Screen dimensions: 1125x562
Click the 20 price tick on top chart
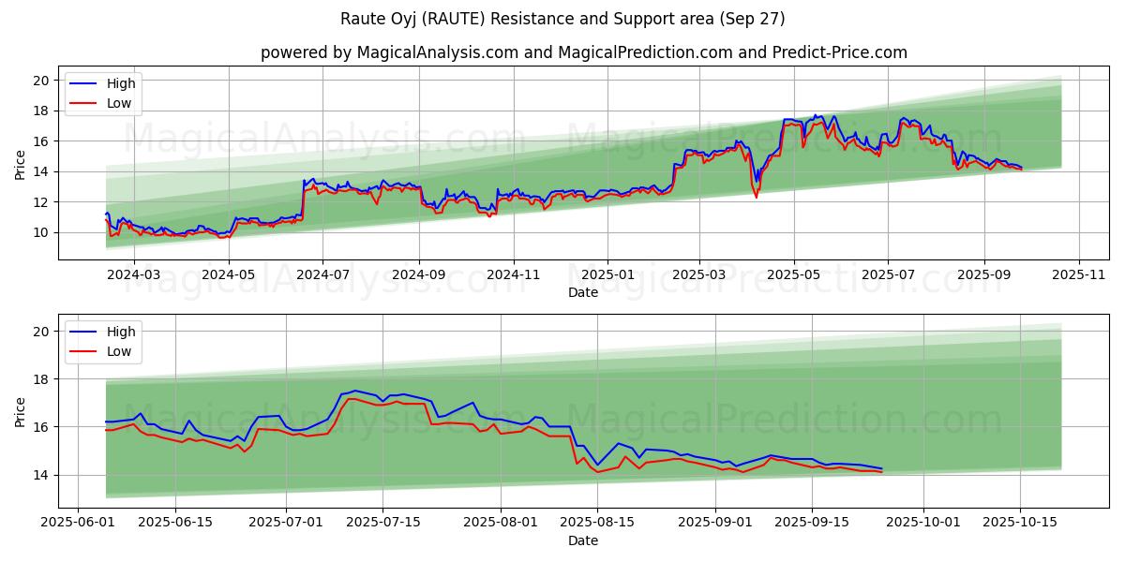coord(41,81)
